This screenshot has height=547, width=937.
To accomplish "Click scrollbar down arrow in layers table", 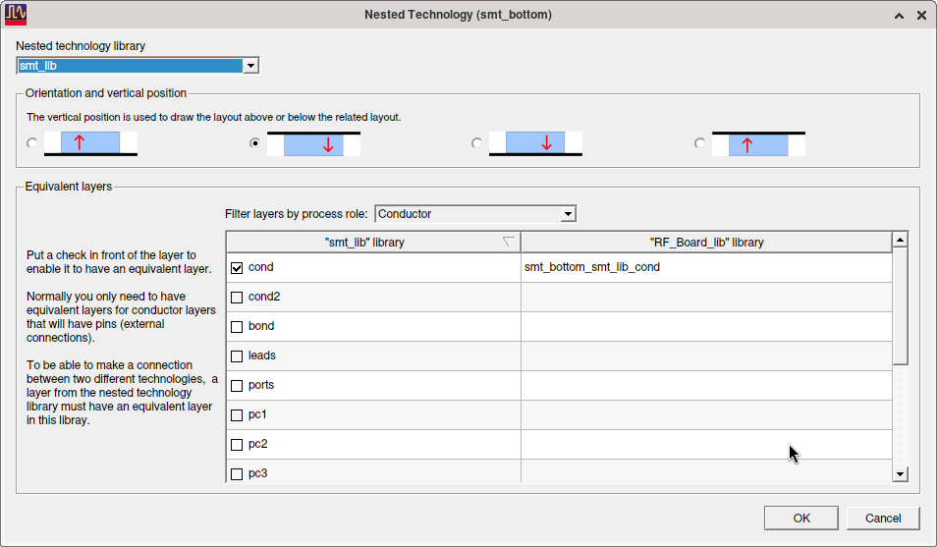I will pos(900,474).
